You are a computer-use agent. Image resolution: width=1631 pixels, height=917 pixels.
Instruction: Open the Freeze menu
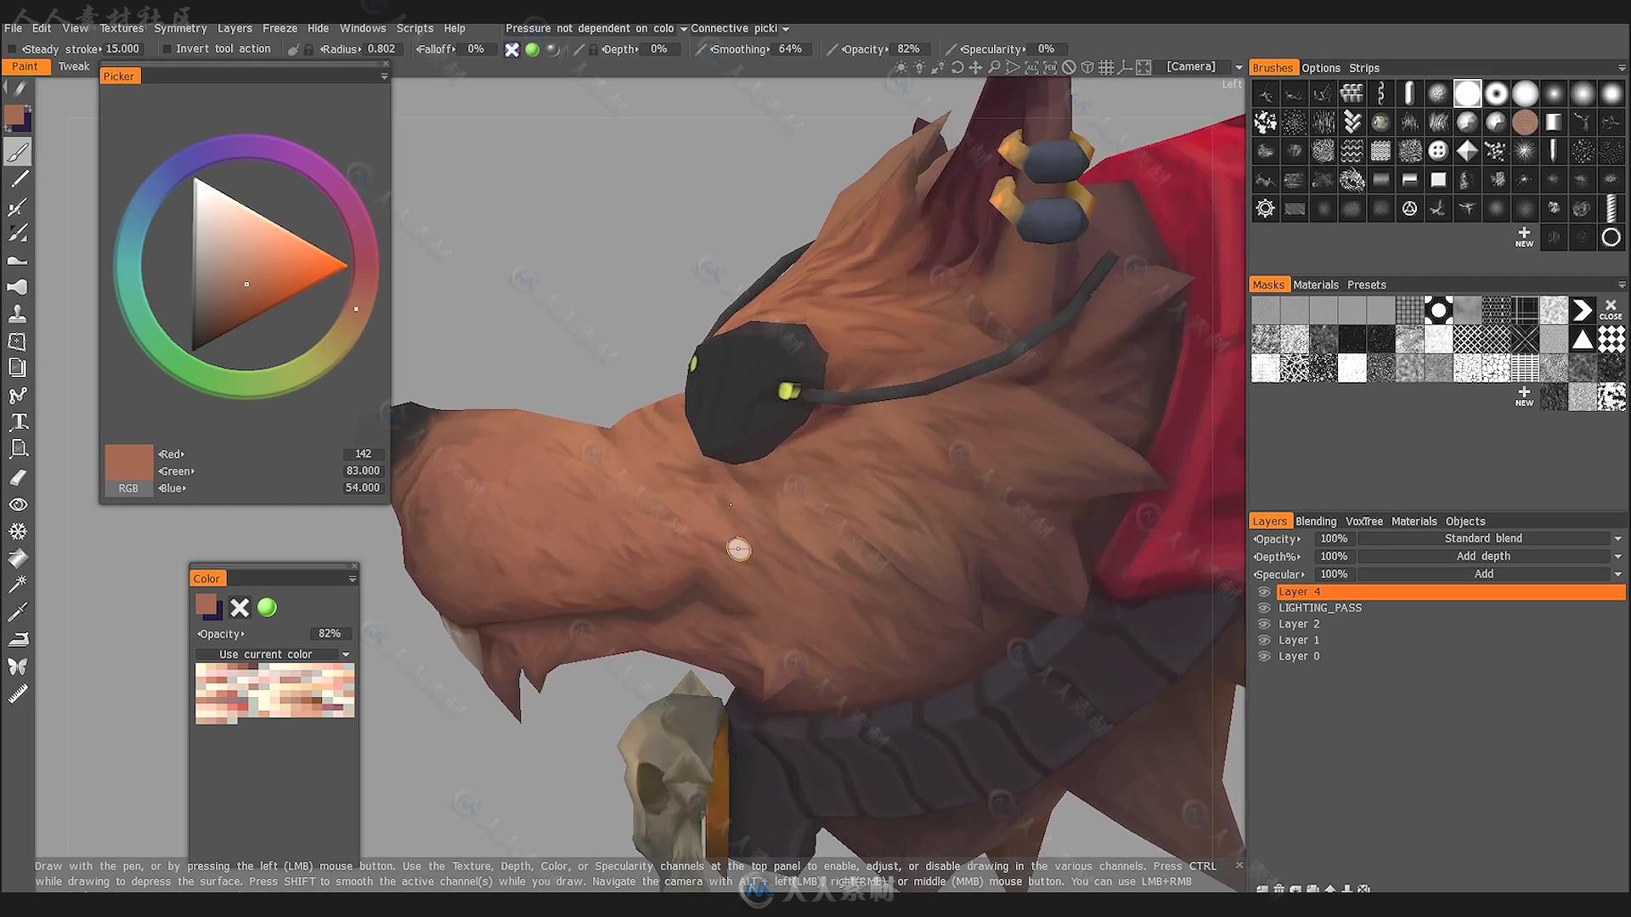279,28
